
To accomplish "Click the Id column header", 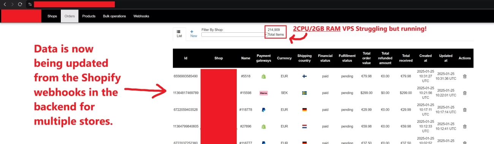I will click(x=185, y=58).
